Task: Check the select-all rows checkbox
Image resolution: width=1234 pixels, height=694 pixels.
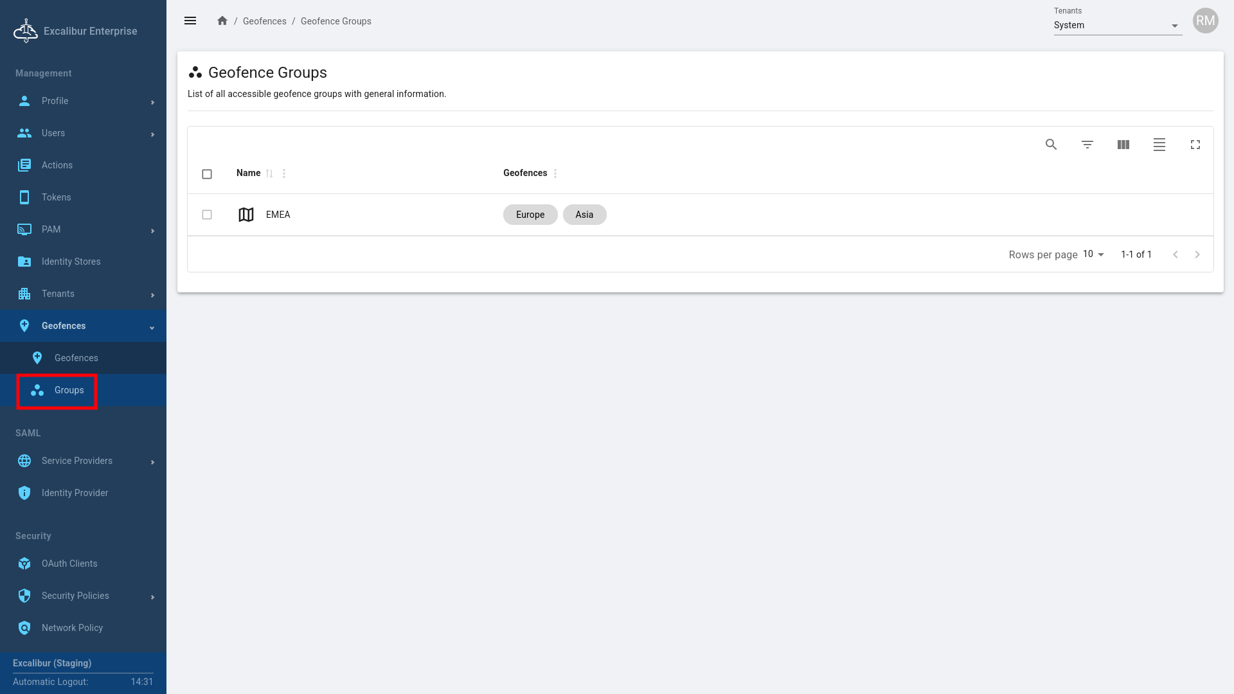Action: pos(207,174)
